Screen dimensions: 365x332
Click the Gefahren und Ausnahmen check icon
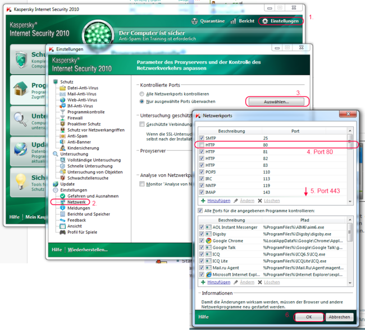point(62,196)
